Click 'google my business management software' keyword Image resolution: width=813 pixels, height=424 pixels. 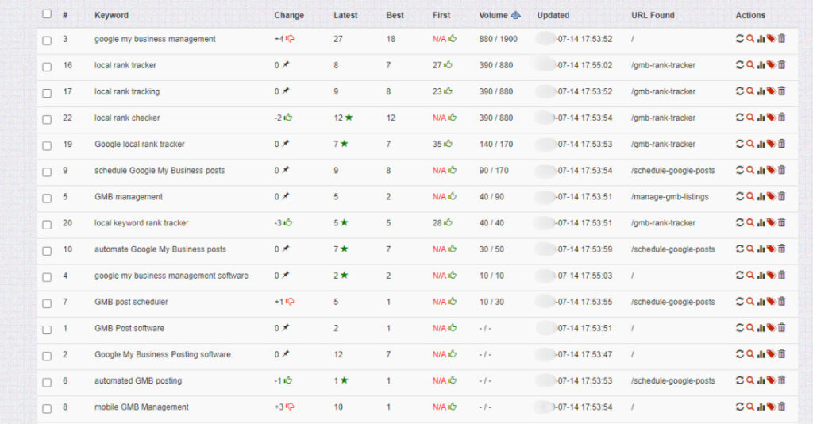click(171, 276)
